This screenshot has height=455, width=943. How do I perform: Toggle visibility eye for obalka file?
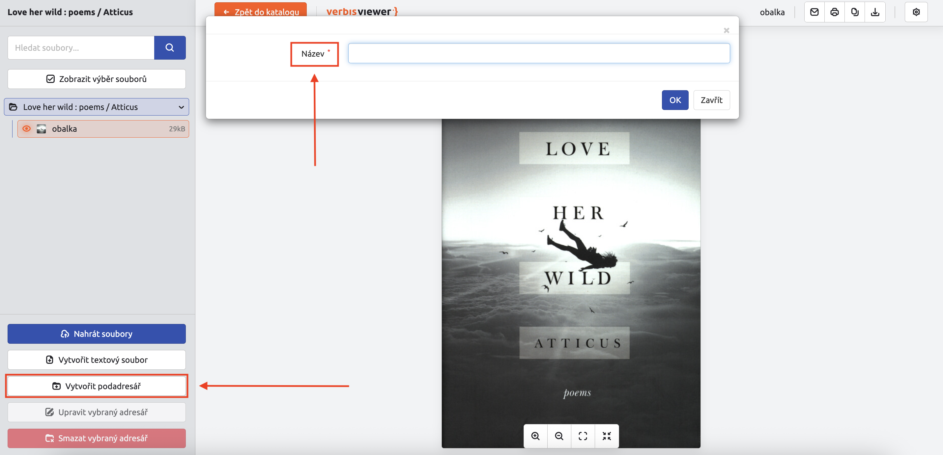26,129
